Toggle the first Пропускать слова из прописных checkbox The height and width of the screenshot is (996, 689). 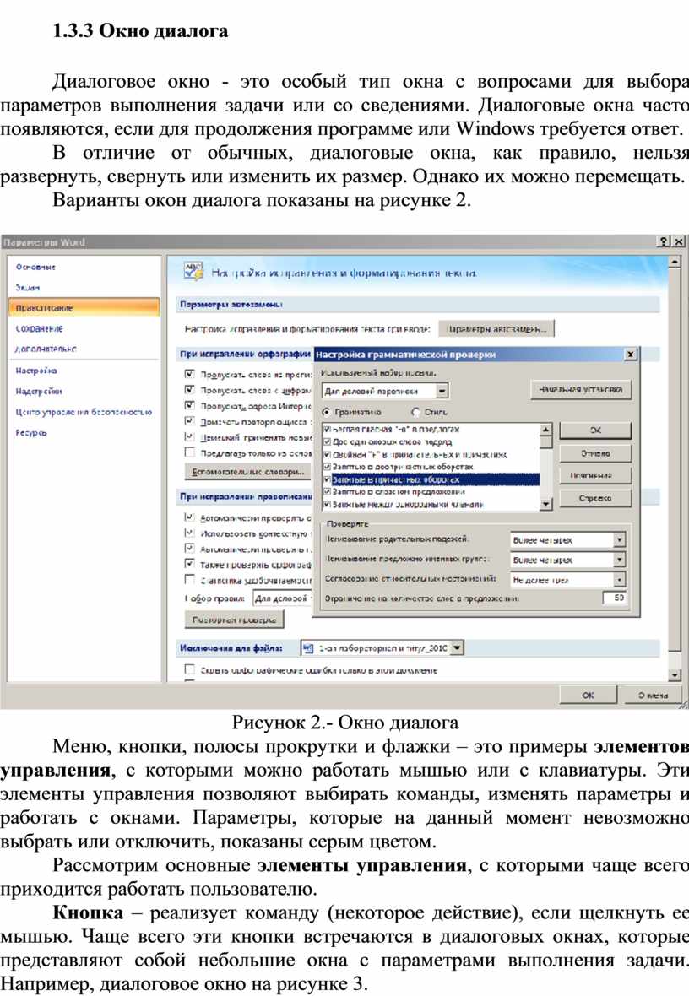(189, 373)
